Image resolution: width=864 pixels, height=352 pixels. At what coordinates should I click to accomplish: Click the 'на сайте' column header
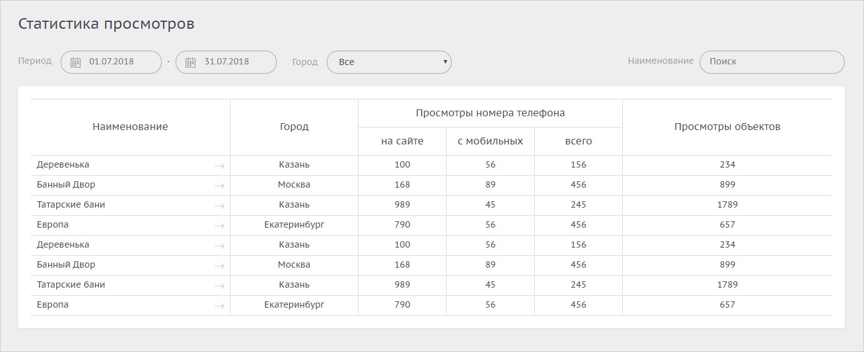(x=402, y=141)
